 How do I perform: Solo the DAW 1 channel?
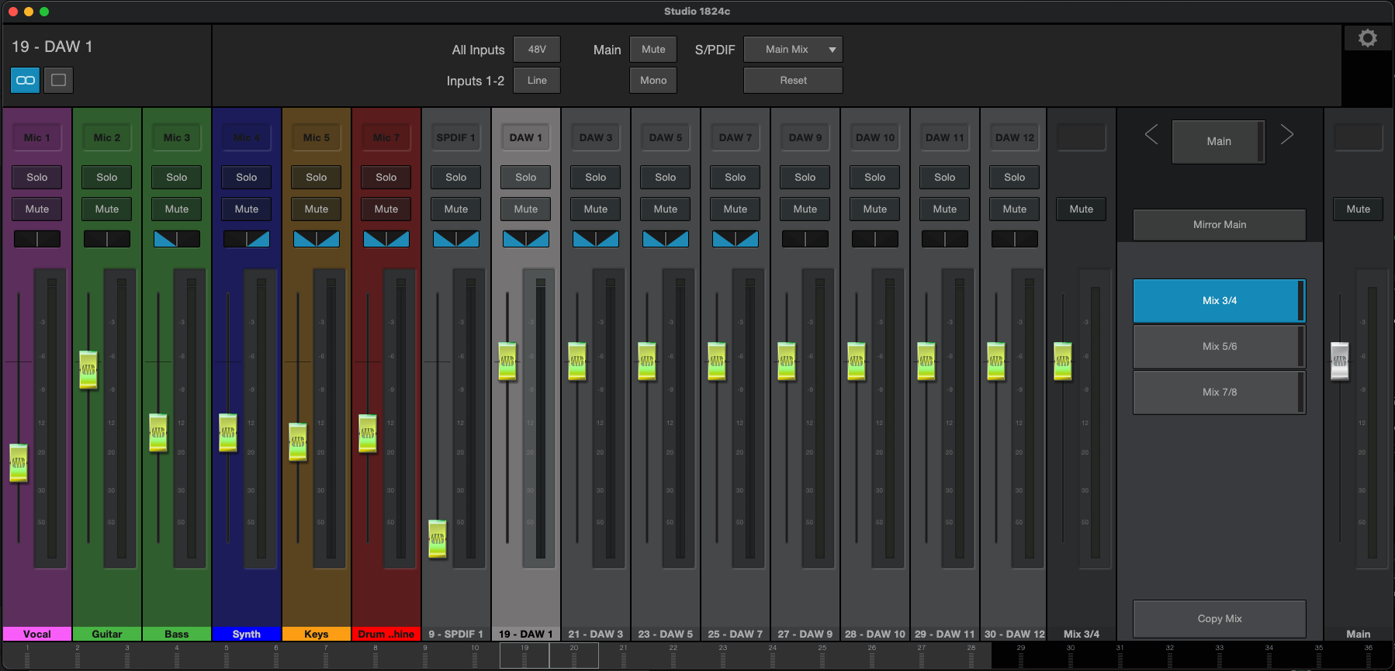pyautogui.click(x=526, y=177)
